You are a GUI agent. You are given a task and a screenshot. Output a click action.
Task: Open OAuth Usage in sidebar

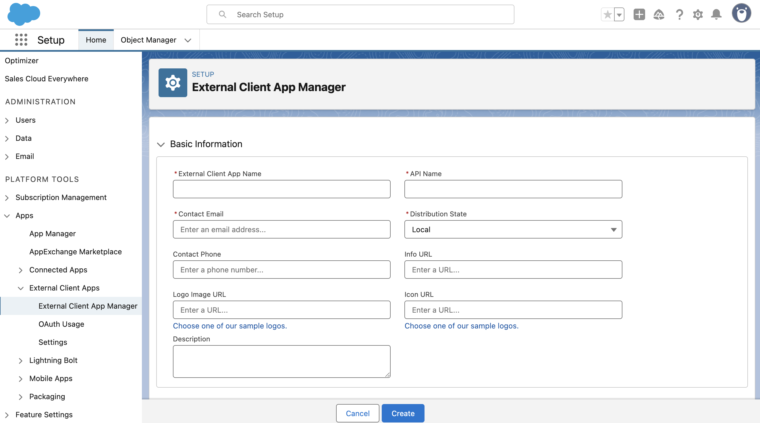[61, 324]
